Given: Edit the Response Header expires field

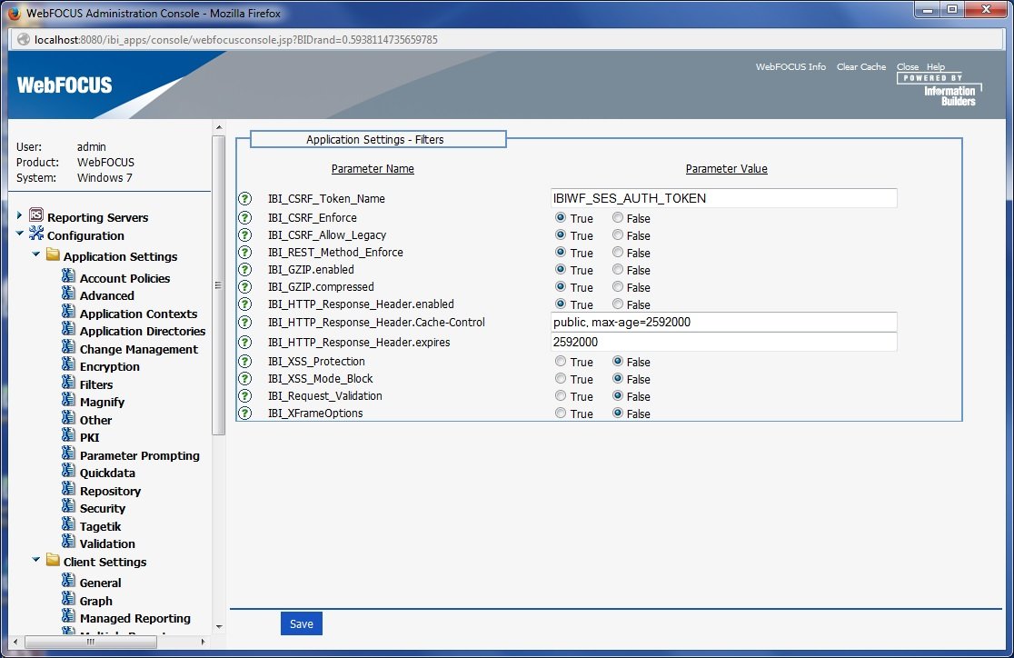Looking at the screenshot, I should pos(723,342).
